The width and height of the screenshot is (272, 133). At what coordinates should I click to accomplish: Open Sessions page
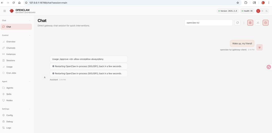(16, 60)
